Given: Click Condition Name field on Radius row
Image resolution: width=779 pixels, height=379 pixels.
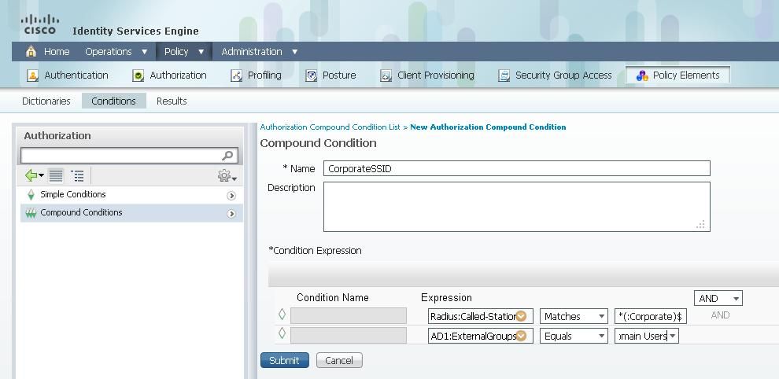Looking at the screenshot, I should pyautogui.click(x=349, y=316).
